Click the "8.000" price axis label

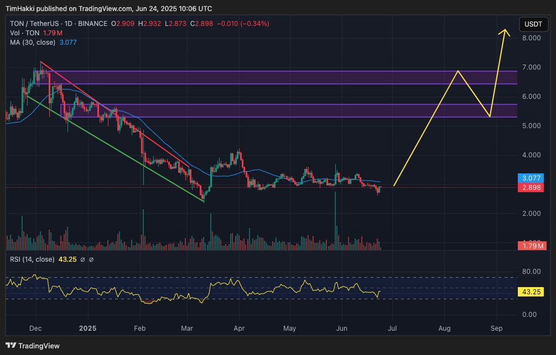click(531, 38)
